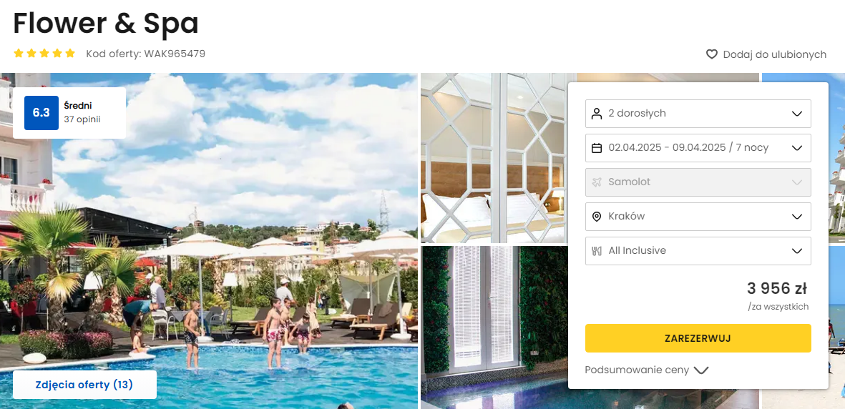Click the calendar icon in date field
845x409 pixels.
[597, 147]
